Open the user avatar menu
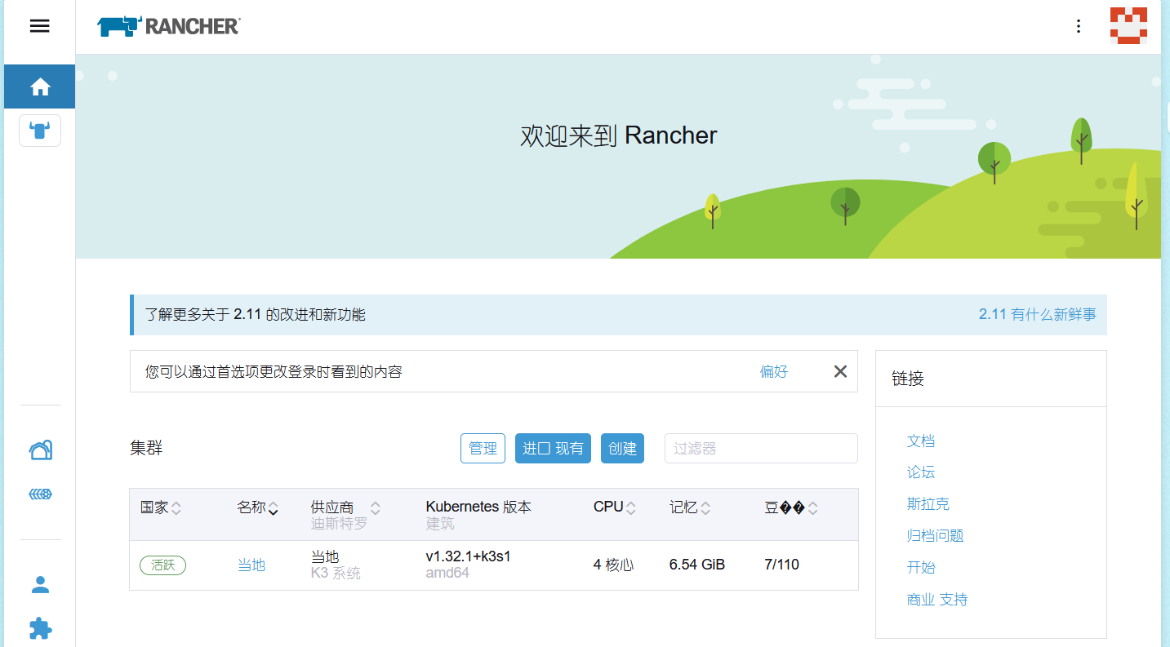Screen dimensions: 1170x647 coord(1128,25)
